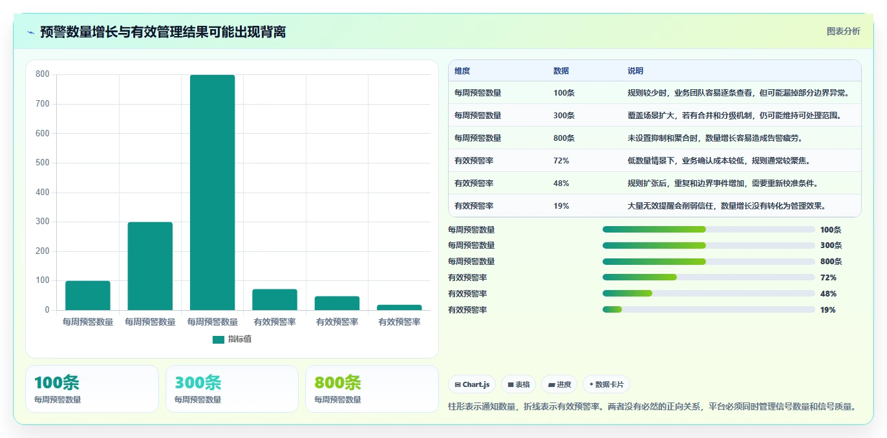Click description starting 规则扩张后

coord(723,183)
